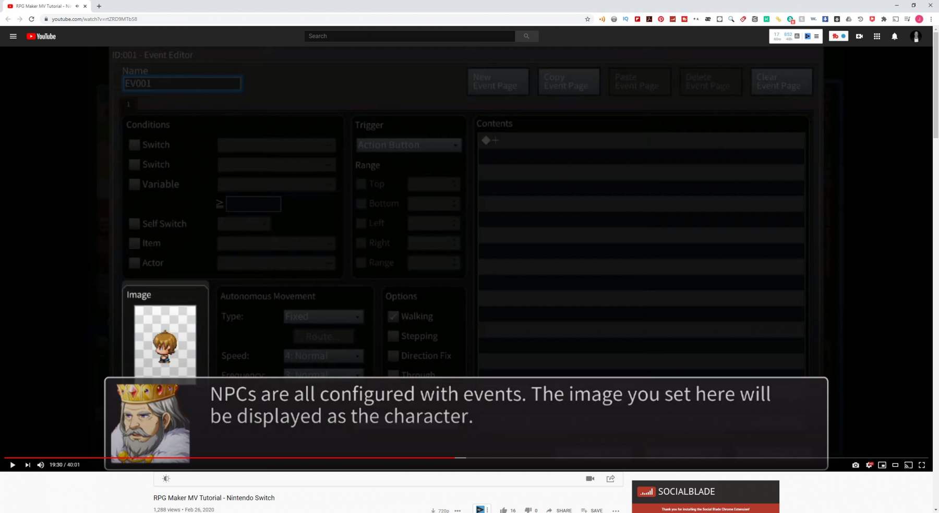Click the video time display 19:30 / 40:01
The image size is (939, 513).
click(x=65, y=465)
